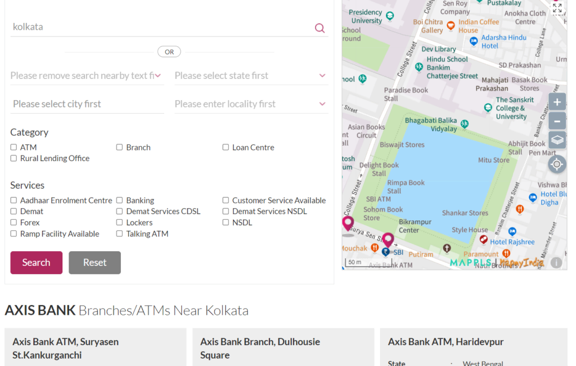576x366 pixels.
Task: Click the Indian Coffee House pin
Action: (x=451, y=26)
